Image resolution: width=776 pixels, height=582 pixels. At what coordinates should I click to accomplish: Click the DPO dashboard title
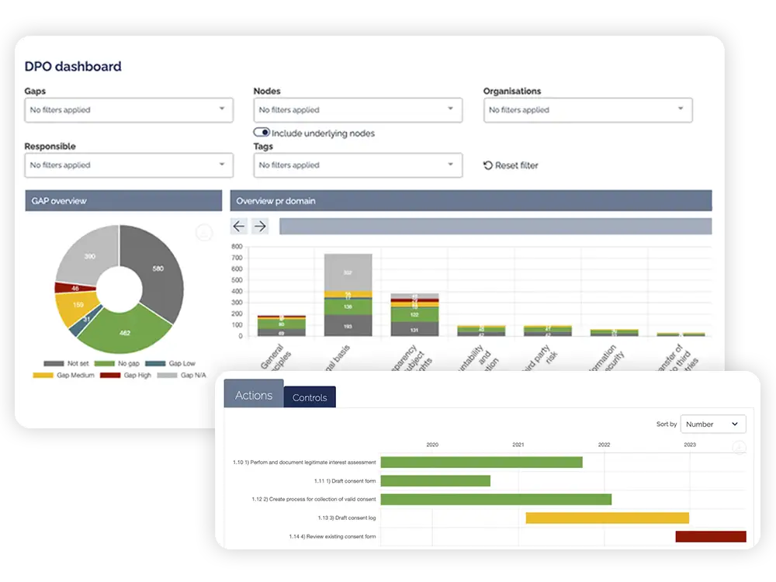click(73, 66)
